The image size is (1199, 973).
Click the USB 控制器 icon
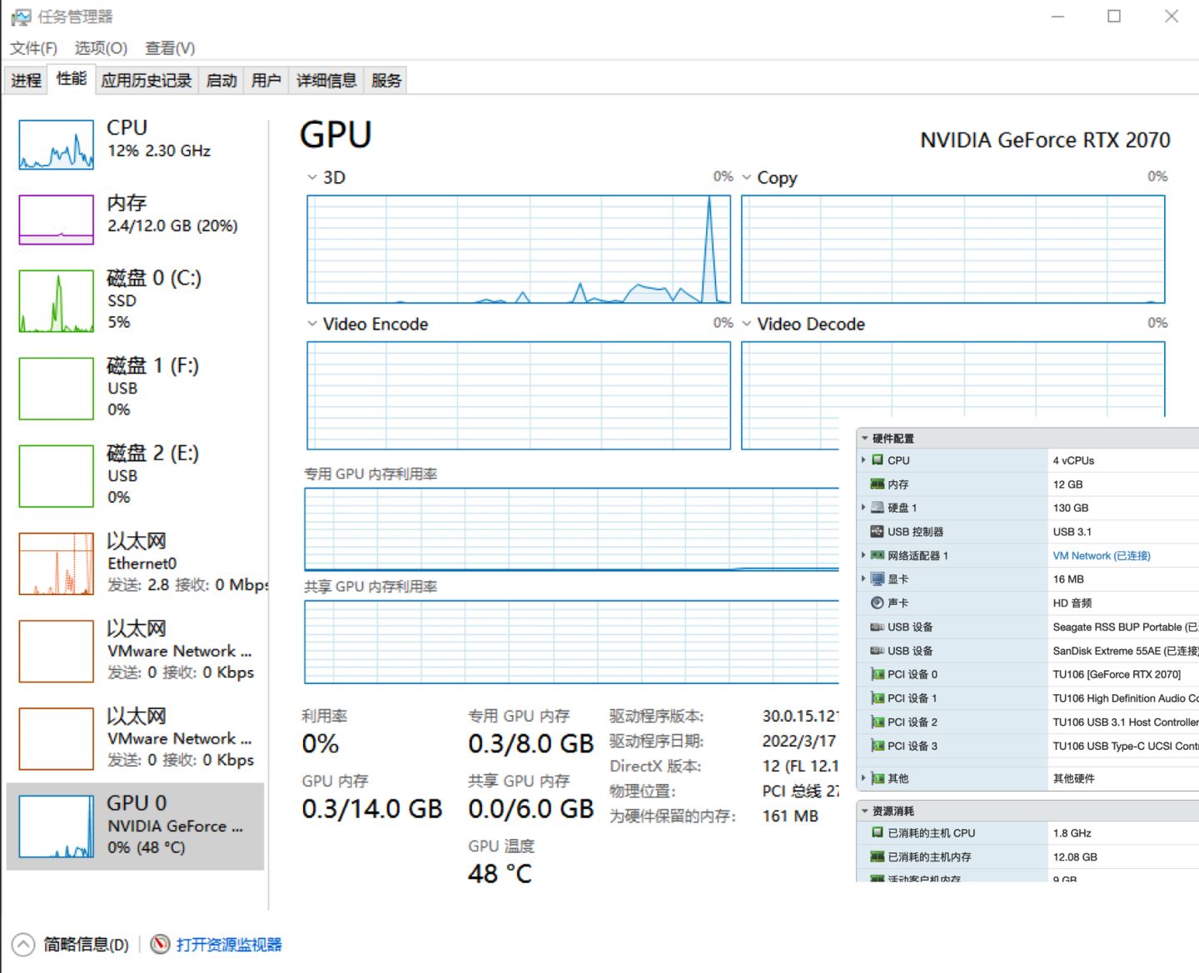877,531
